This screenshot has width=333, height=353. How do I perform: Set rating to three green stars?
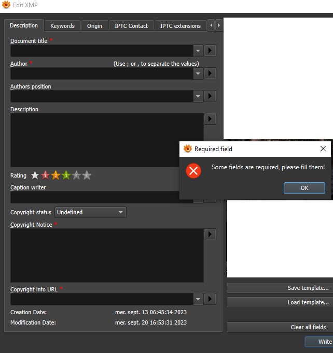click(66, 175)
